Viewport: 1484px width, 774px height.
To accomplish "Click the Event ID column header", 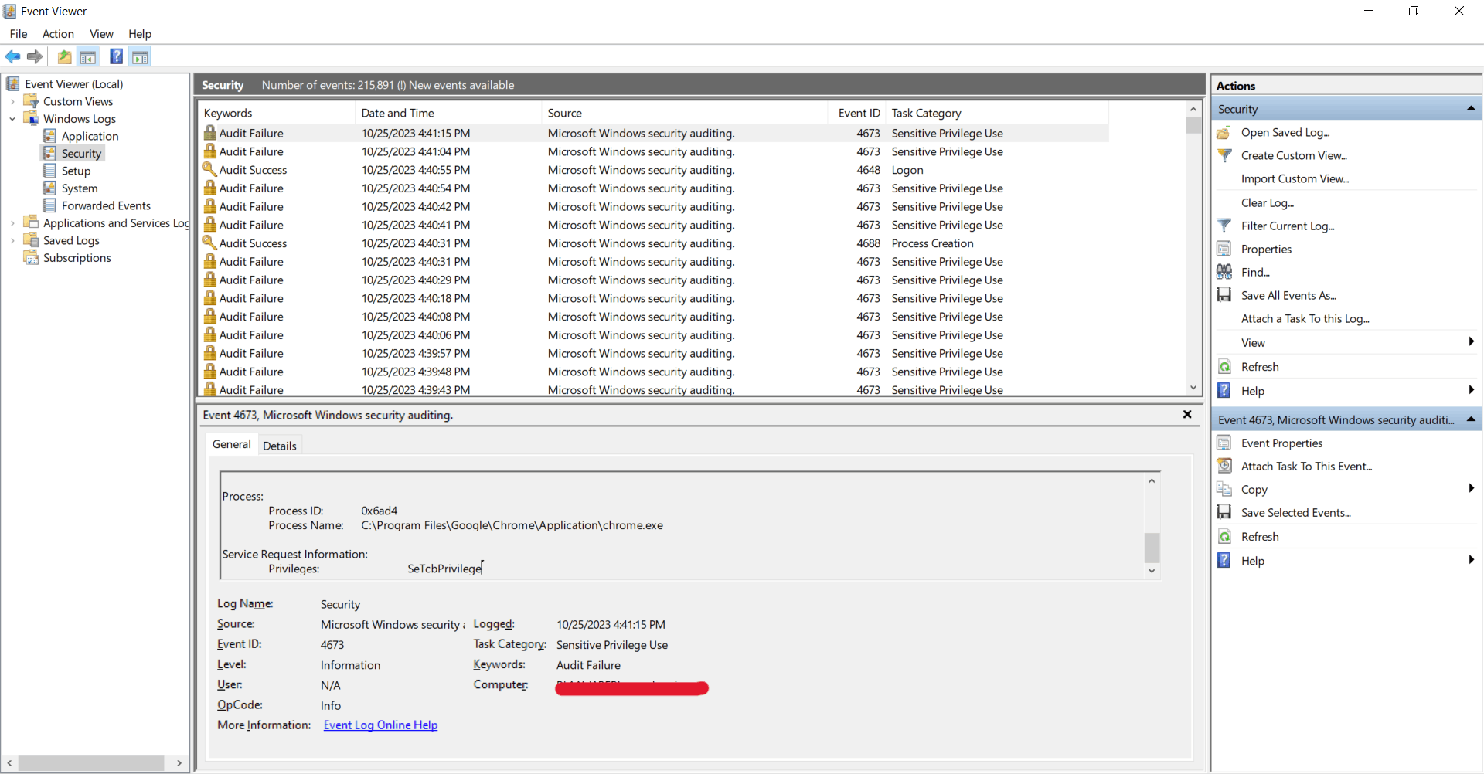I will (857, 113).
